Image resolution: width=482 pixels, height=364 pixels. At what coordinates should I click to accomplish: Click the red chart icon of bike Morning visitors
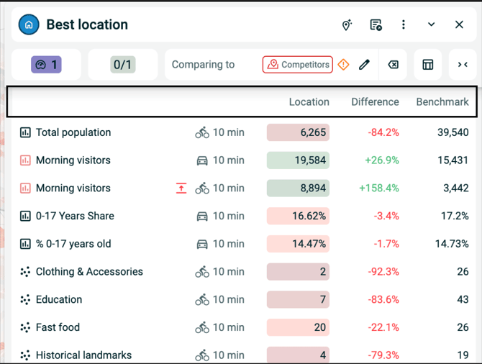click(25, 188)
